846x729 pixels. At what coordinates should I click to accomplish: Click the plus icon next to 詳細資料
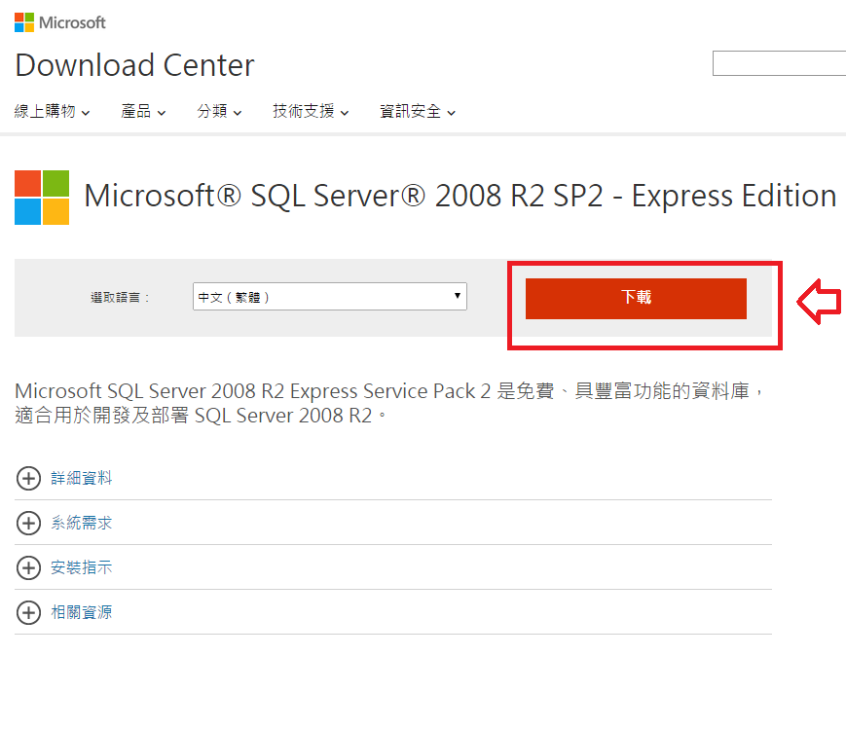click(29, 478)
